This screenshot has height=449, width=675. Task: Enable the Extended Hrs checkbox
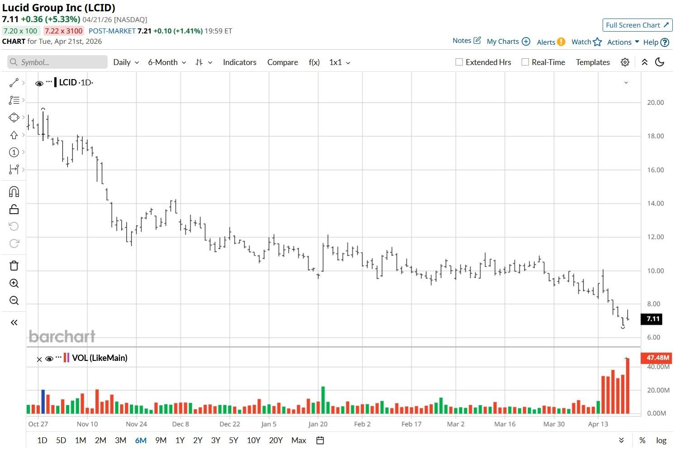pyautogui.click(x=459, y=62)
